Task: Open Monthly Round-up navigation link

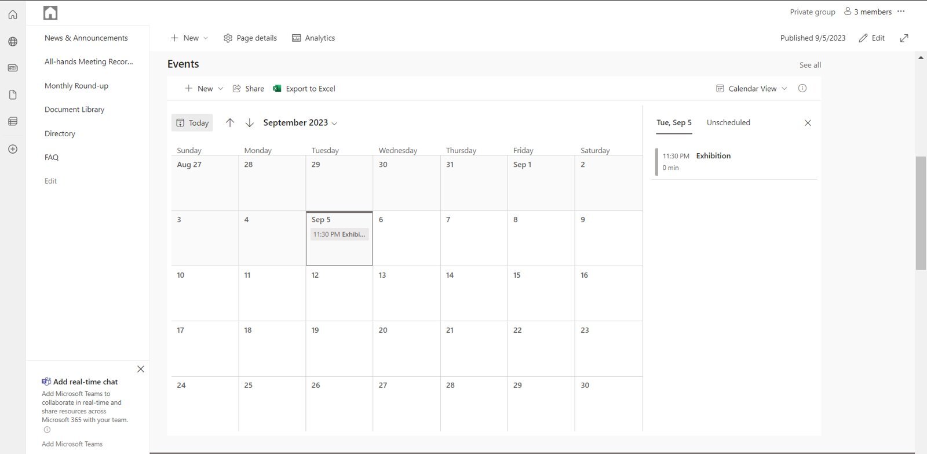Action: (x=76, y=86)
